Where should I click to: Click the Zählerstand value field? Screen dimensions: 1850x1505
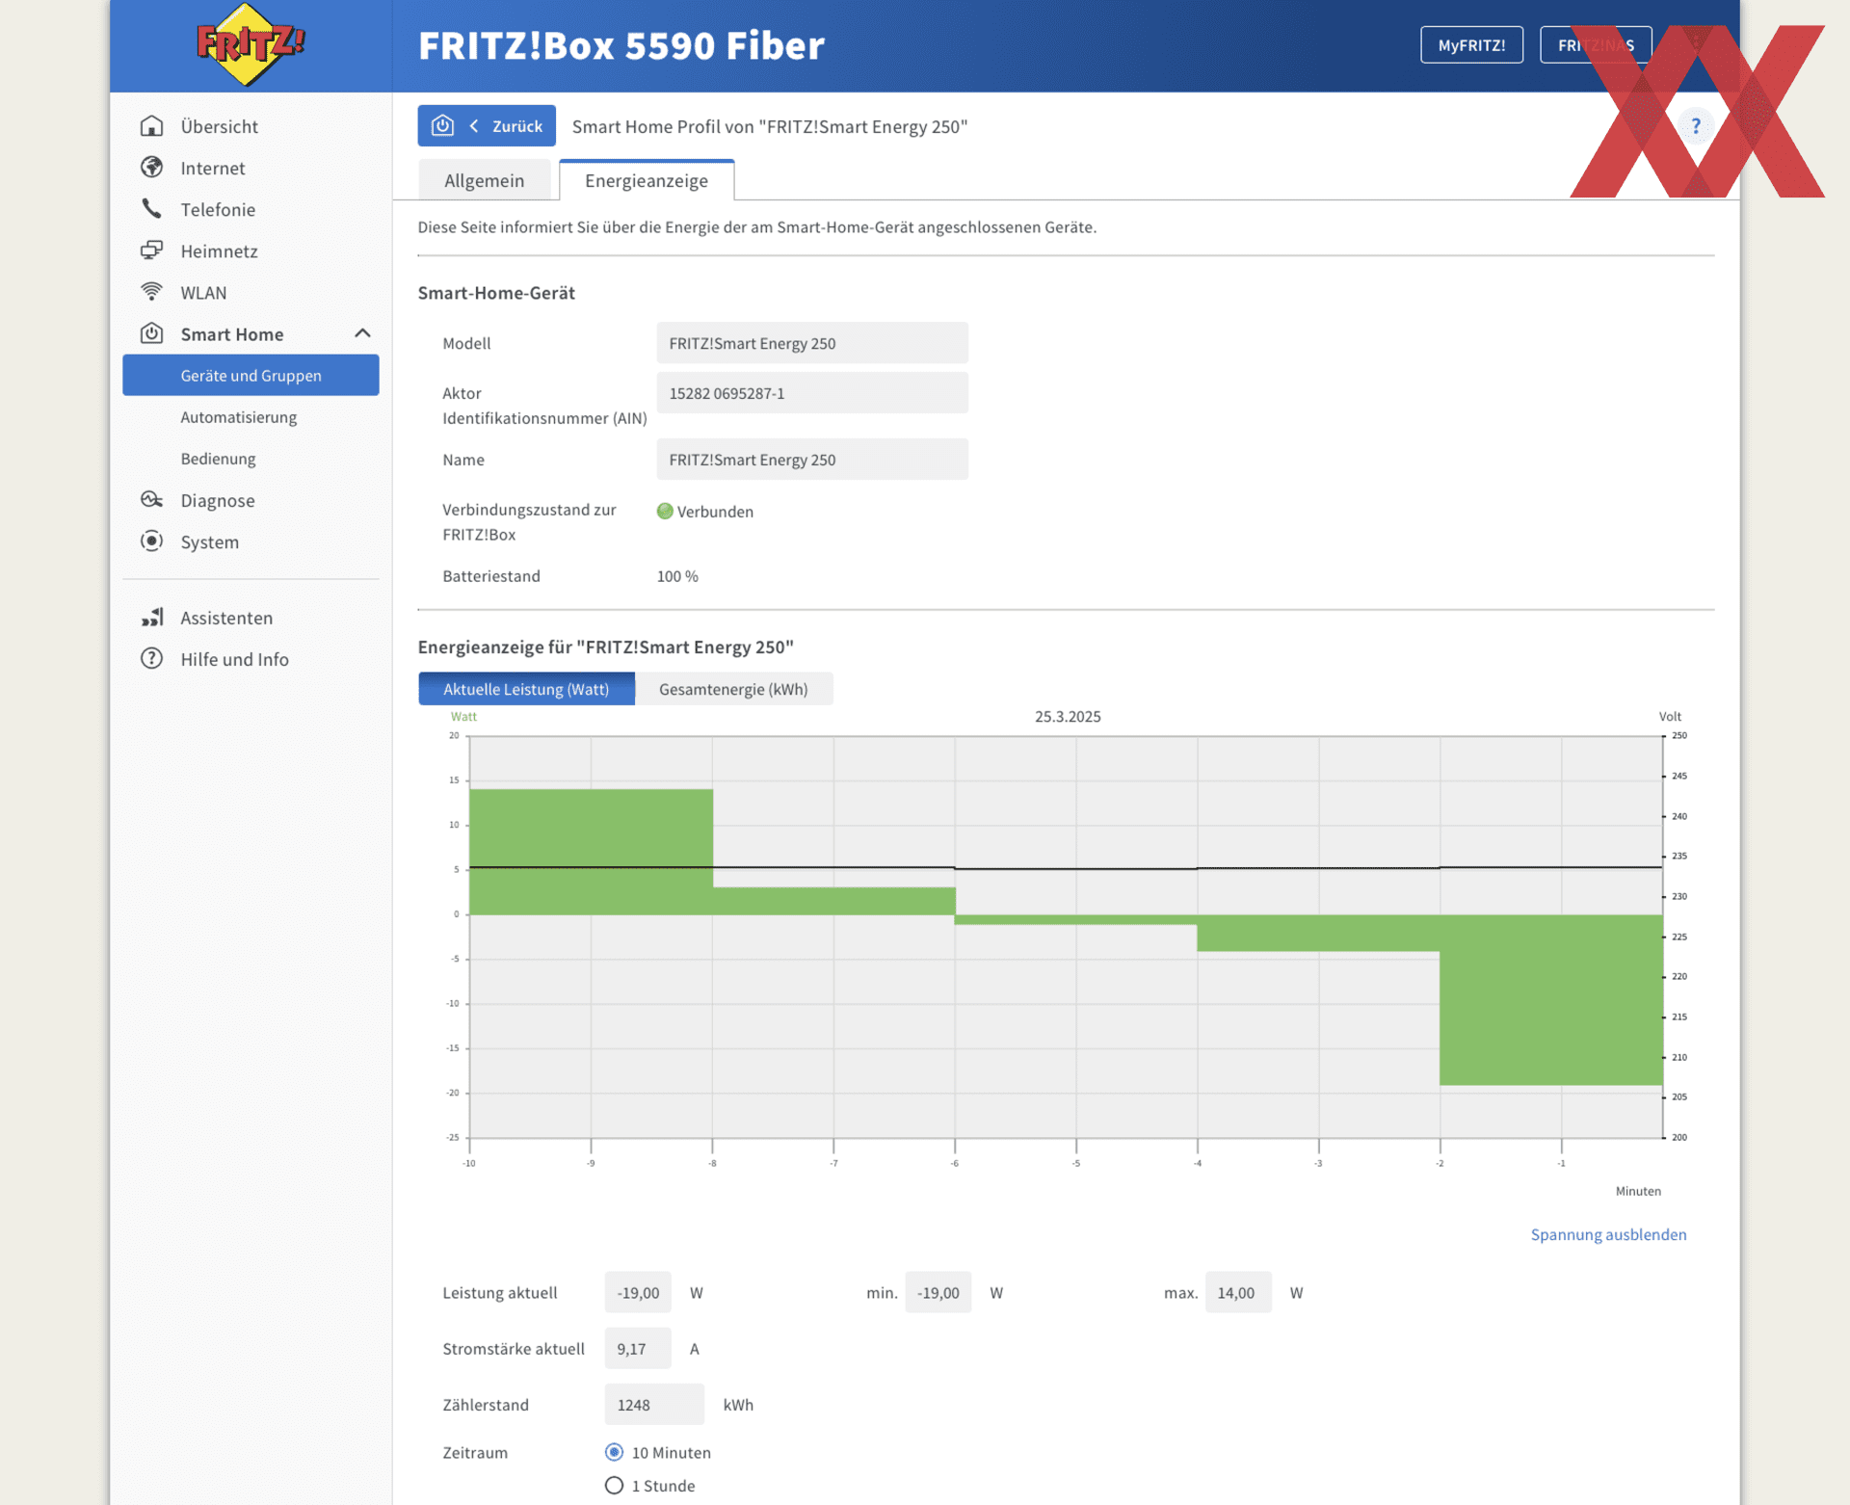point(654,1405)
